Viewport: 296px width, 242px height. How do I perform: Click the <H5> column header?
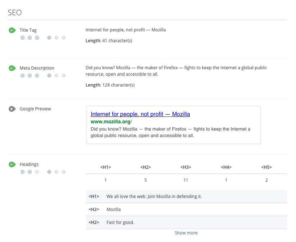(x=266, y=167)
